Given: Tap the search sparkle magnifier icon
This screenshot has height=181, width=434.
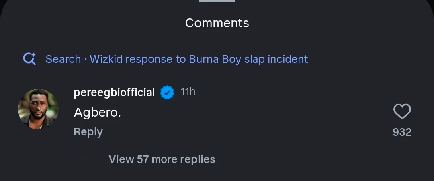Looking at the screenshot, I should coord(29,59).
